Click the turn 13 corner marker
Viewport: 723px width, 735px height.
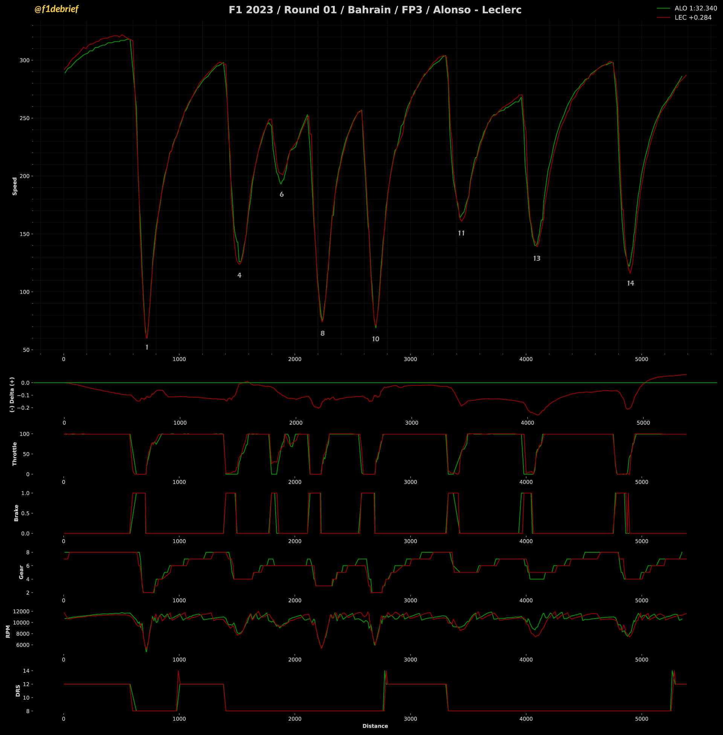537,258
